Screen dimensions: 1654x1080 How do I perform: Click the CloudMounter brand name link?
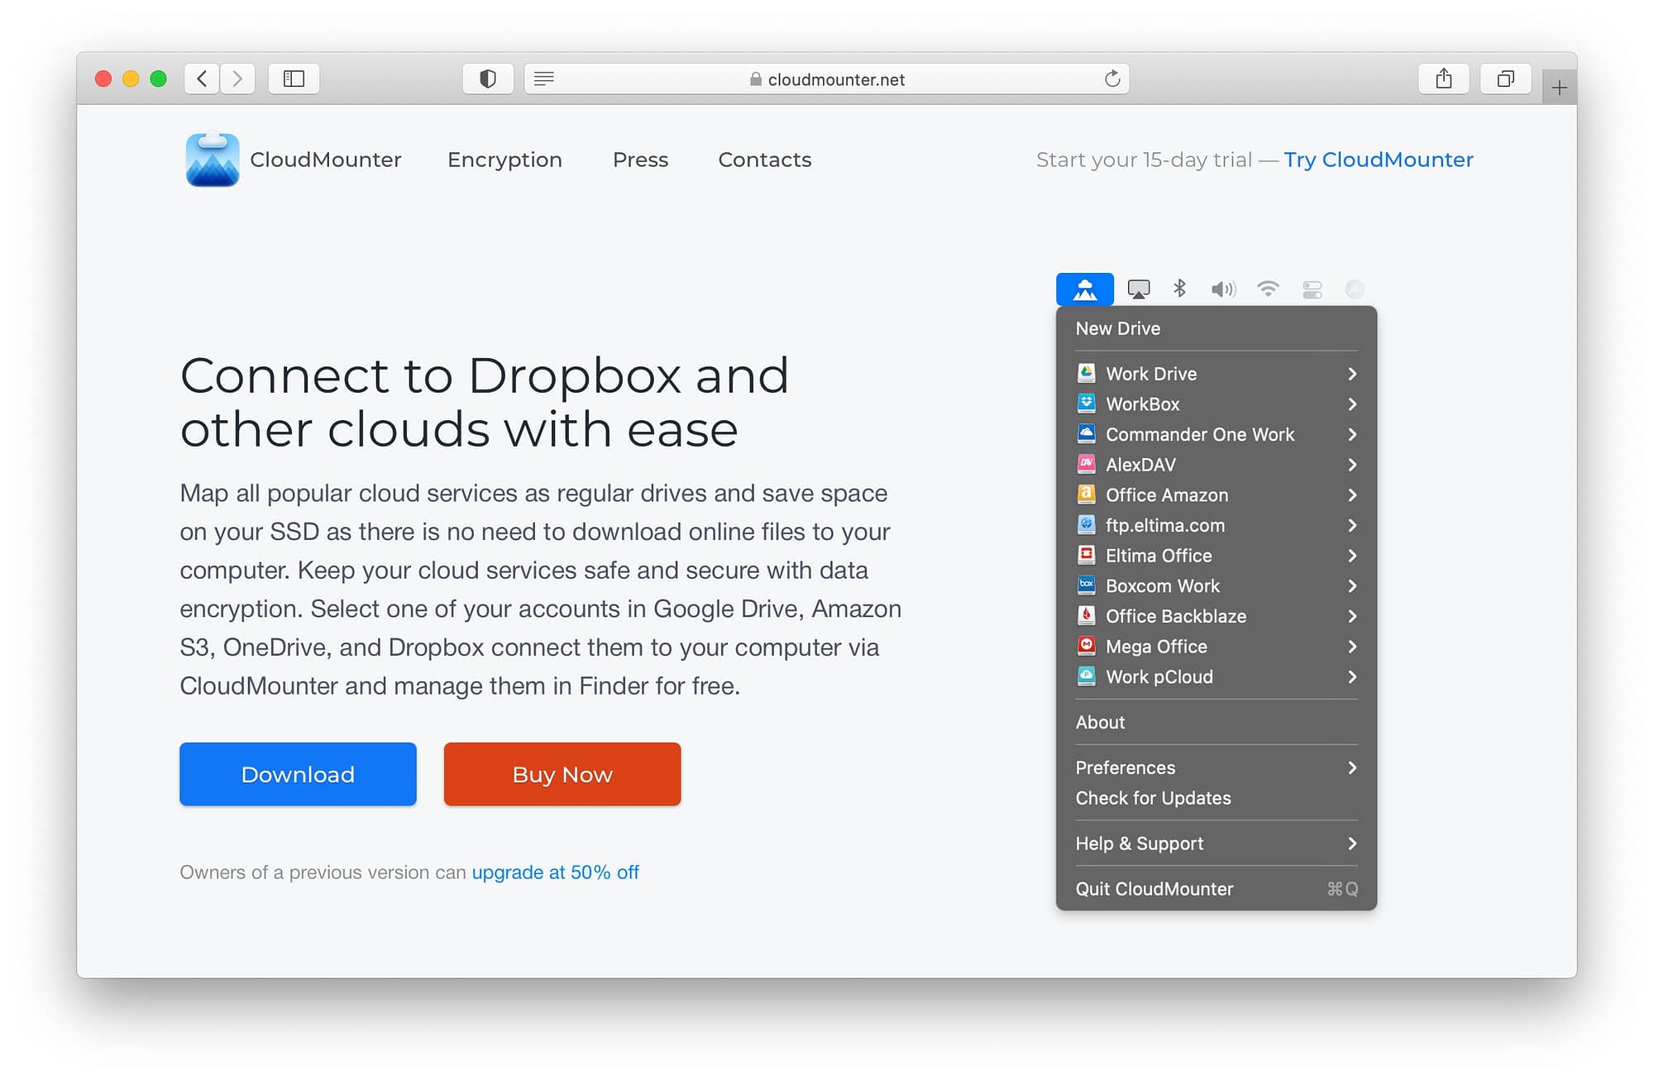click(x=325, y=160)
